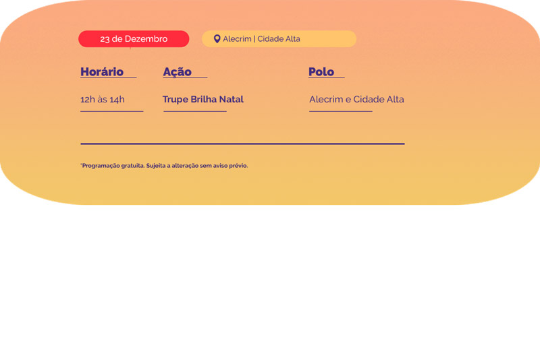This screenshot has width=540, height=337.
Task: Click the long divider line below schedule
Action: pyautogui.click(x=242, y=144)
